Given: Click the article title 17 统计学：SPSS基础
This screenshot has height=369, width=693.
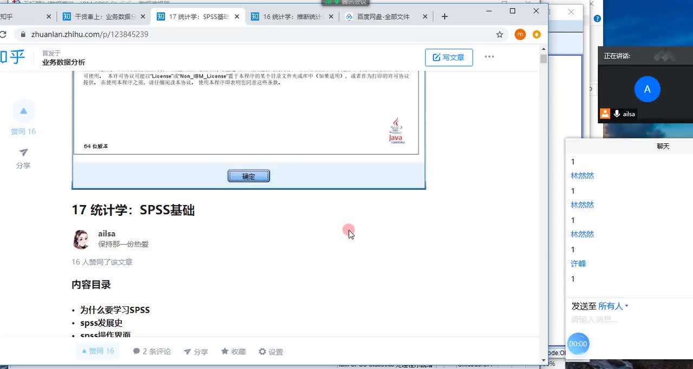Looking at the screenshot, I should 133,210.
